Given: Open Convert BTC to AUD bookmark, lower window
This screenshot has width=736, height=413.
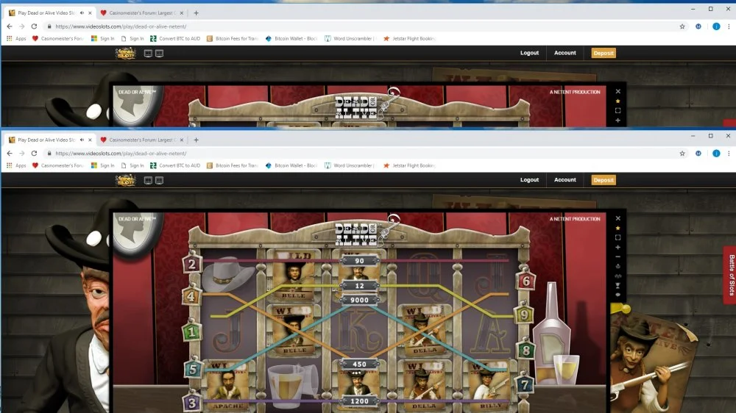Looking at the screenshot, I should tap(175, 165).
